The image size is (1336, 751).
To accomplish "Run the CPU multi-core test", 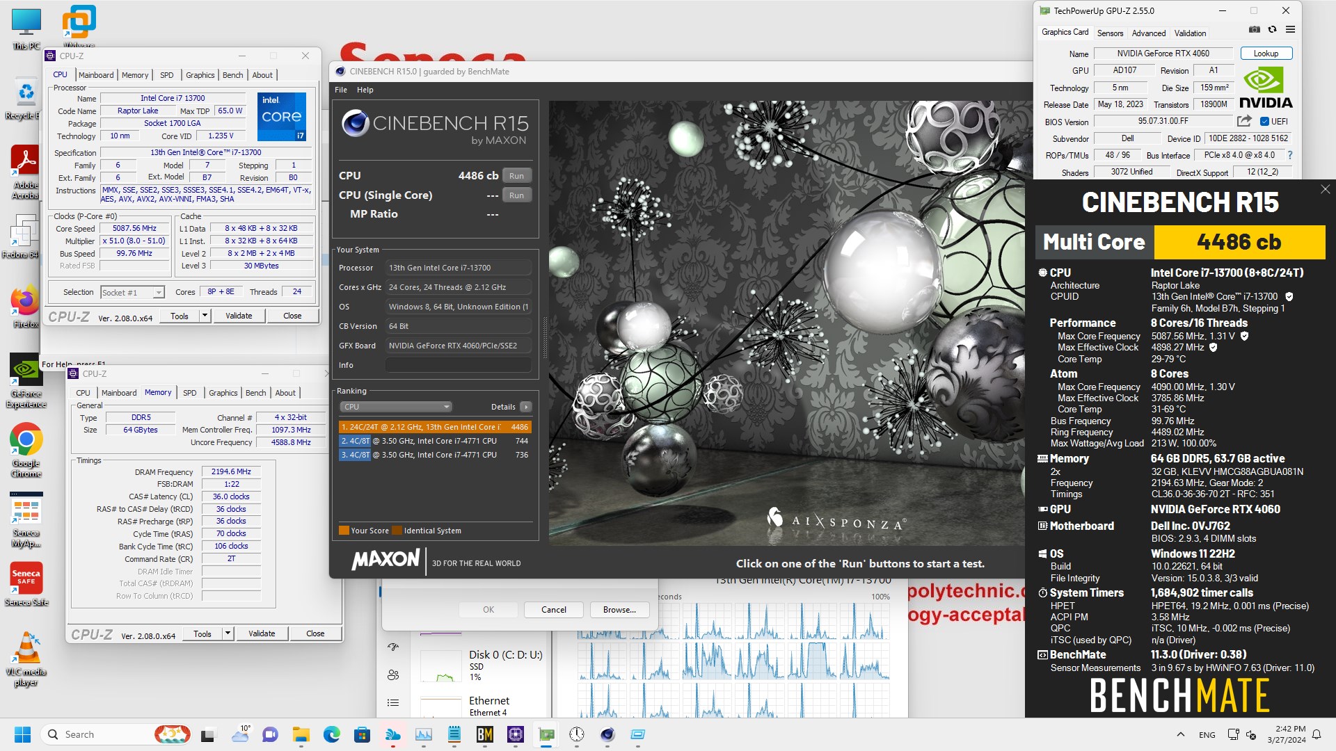I will (516, 176).
